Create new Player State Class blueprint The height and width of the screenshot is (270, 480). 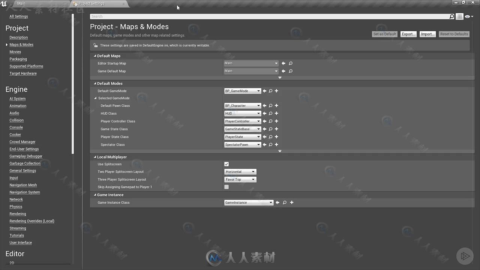276,137
